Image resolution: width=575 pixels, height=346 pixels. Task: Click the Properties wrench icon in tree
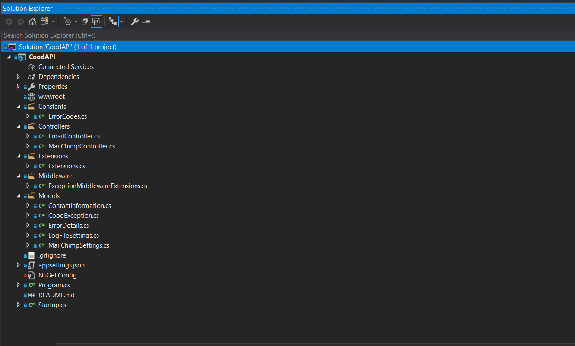coord(32,87)
